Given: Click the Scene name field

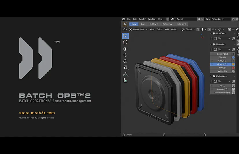Looking at the screenshot, I should pos(187,19).
